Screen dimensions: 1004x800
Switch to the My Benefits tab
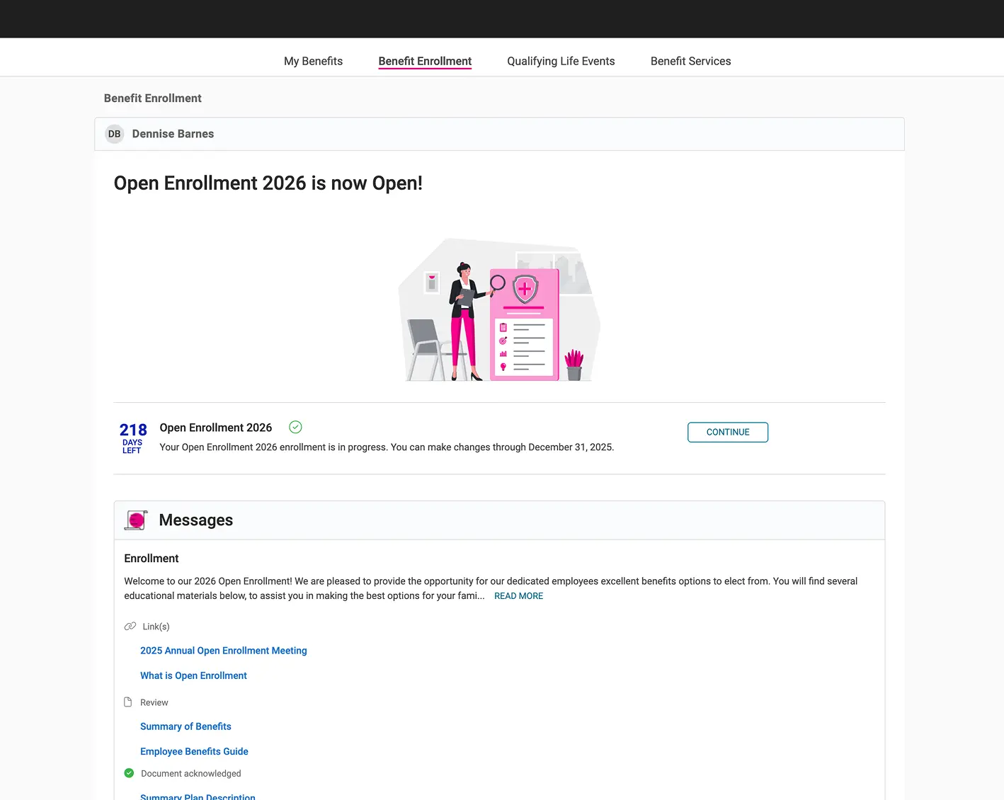point(313,61)
